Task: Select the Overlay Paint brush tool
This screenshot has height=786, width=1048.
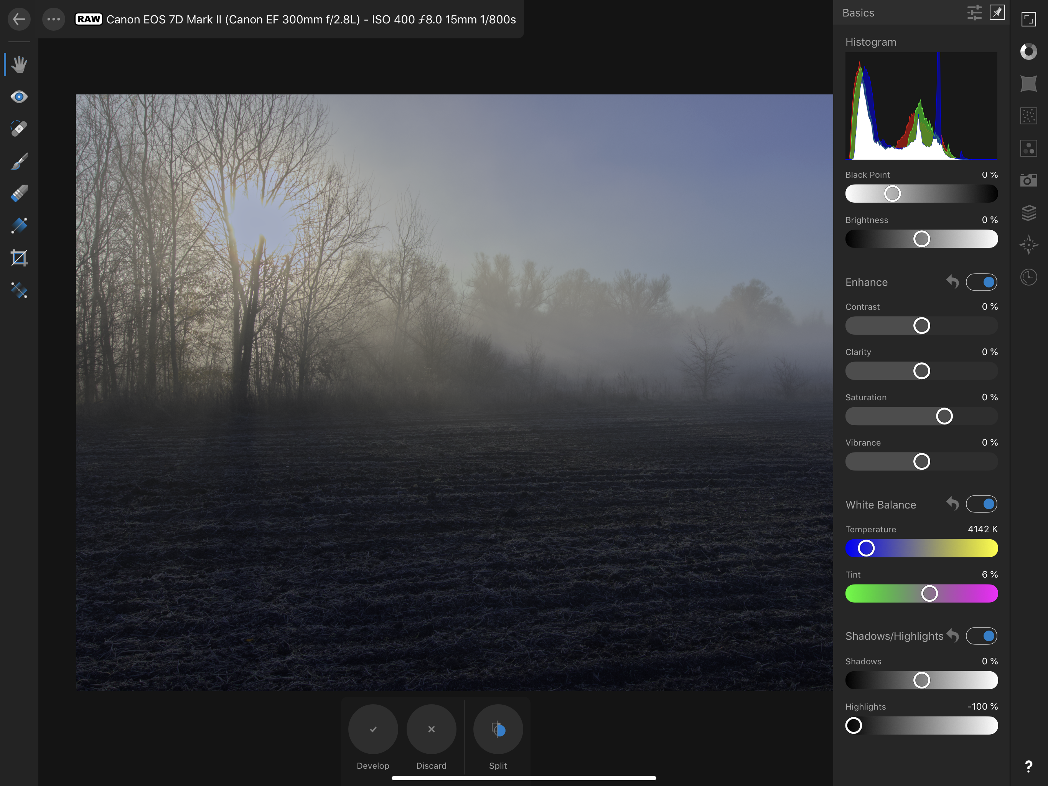Action: (x=19, y=161)
